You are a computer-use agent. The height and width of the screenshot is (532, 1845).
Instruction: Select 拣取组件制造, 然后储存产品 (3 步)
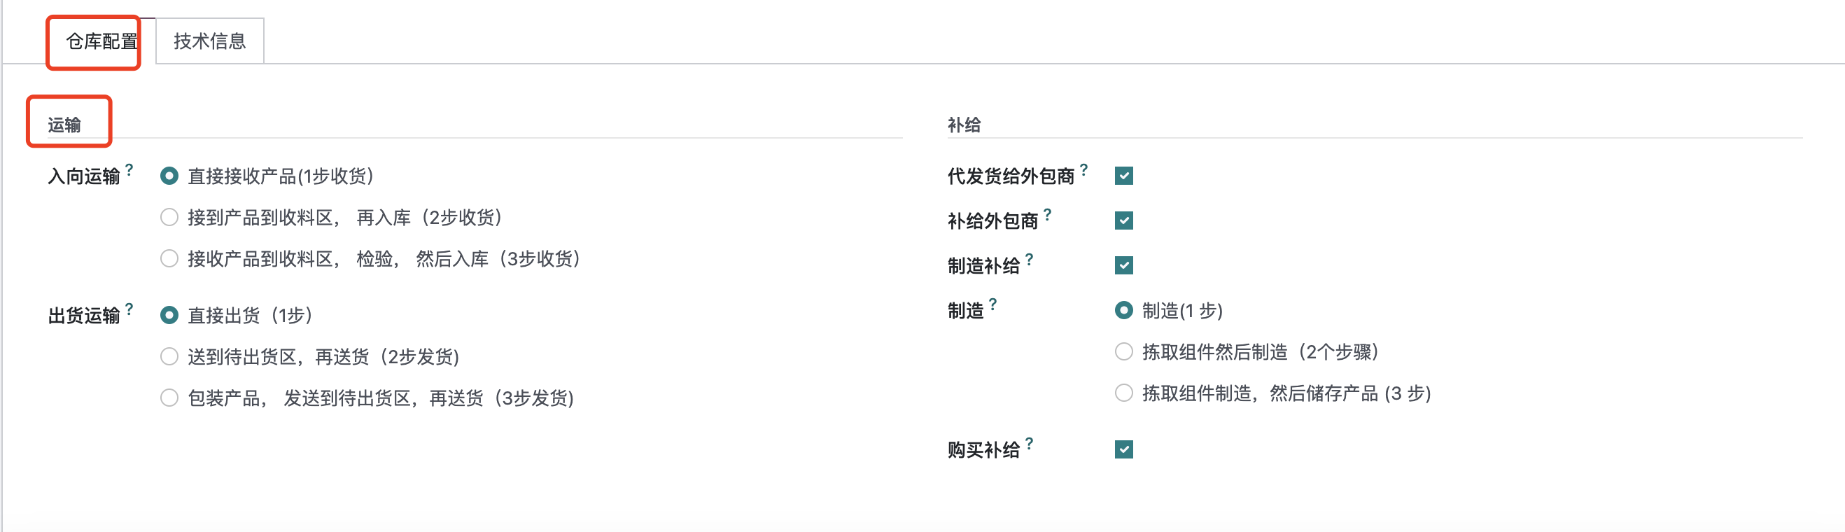tap(1124, 393)
